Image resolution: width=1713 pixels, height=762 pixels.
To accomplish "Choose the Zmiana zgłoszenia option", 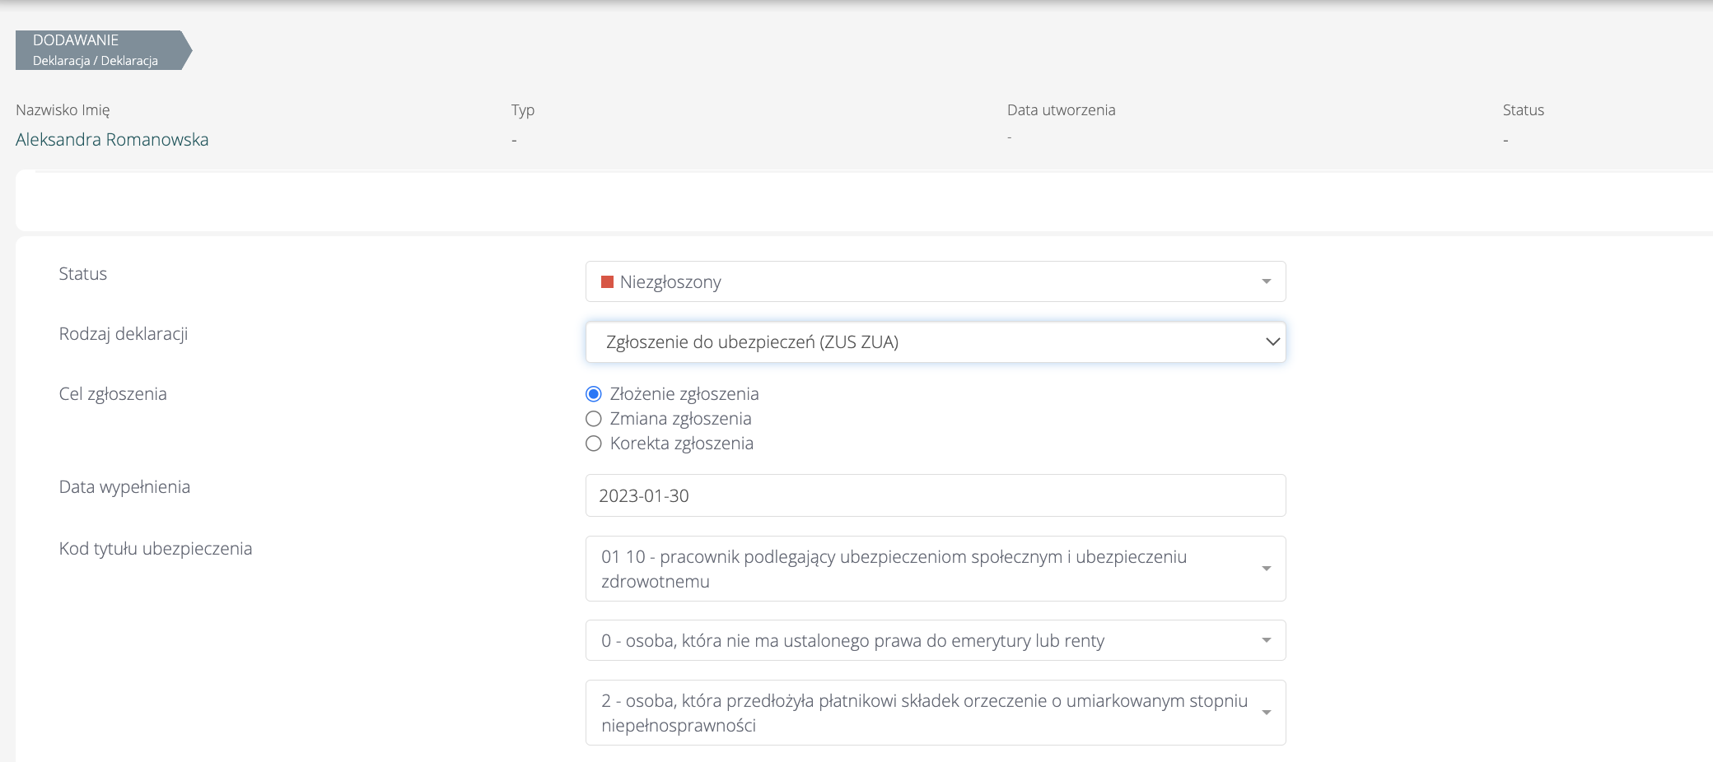I will 594,419.
